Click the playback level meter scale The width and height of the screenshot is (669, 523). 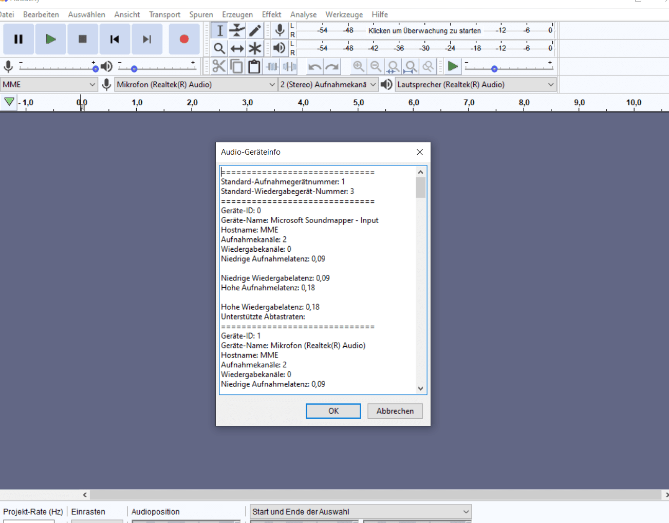pos(424,48)
